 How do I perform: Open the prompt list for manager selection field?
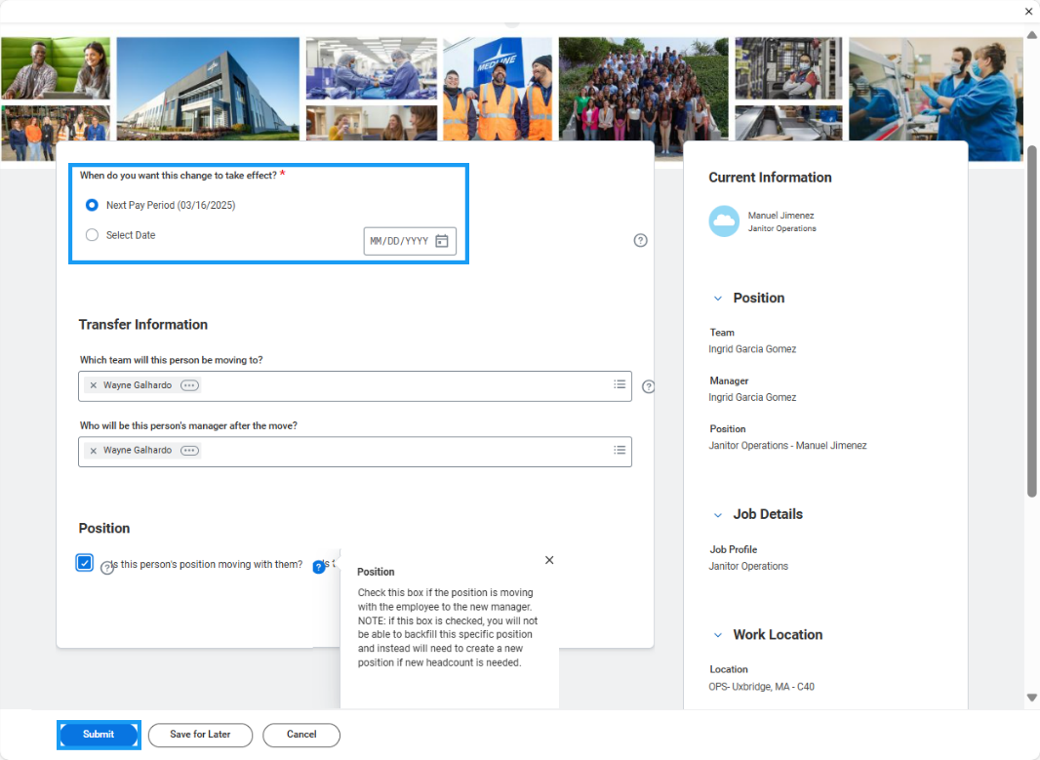620,450
